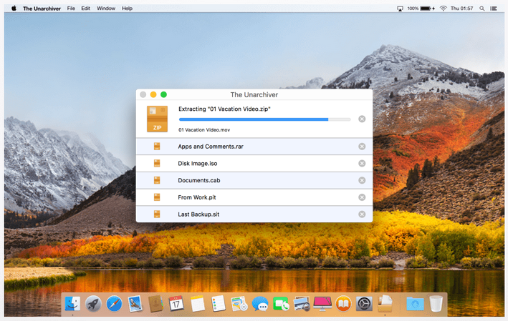The width and height of the screenshot is (508, 321).
Task: Cancel extraction of 01 Vacation Video.zip
Action: pyautogui.click(x=362, y=119)
